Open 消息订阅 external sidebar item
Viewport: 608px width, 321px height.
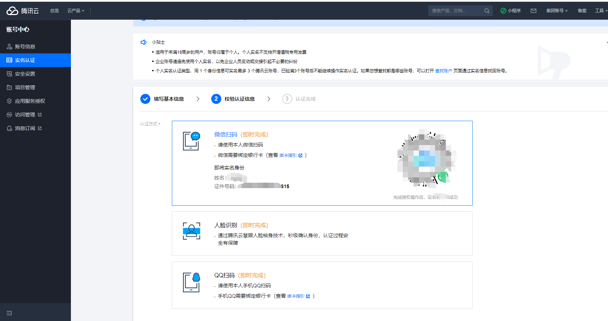pyautogui.click(x=35, y=128)
